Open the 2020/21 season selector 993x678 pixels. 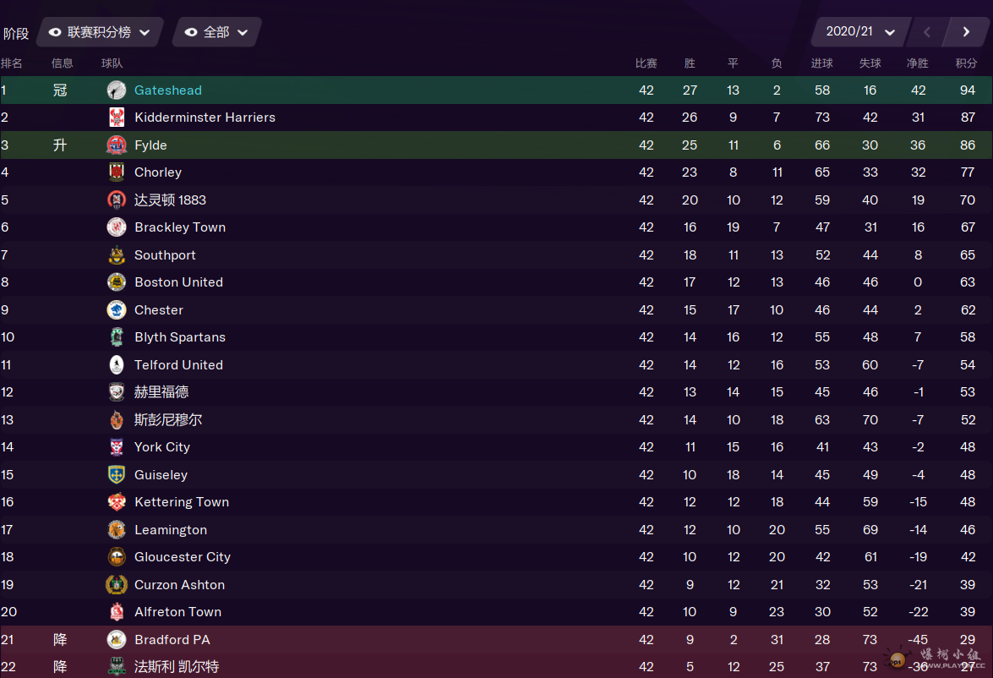[x=860, y=31]
